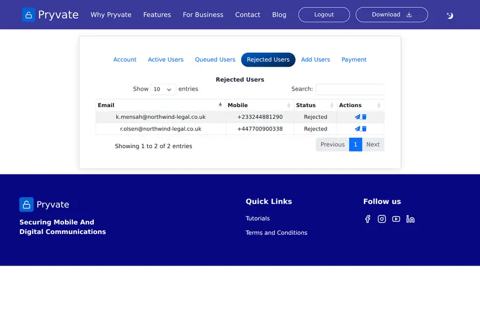Image resolution: width=480 pixels, height=322 pixels.
Task: Sort table by Email column arrow
Action: pyautogui.click(x=220, y=105)
